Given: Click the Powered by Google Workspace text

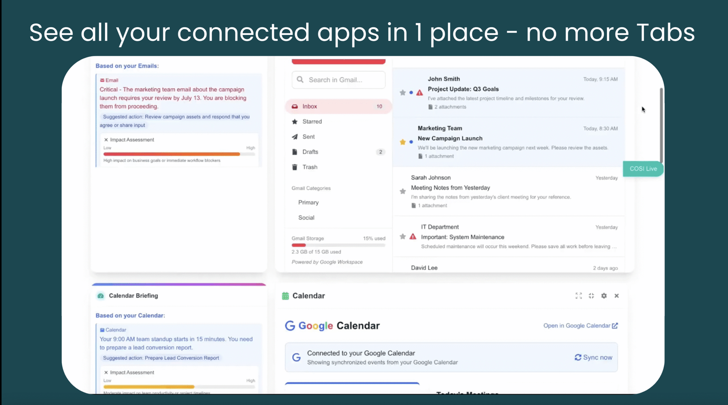Looking at the screenshot, I should pos(327,262).
